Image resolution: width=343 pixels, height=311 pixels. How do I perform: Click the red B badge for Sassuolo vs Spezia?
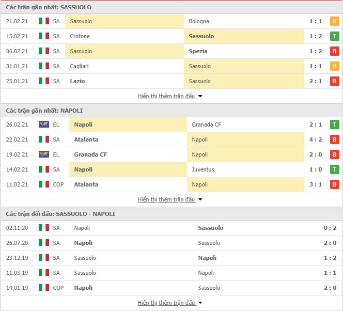tap(334, 51)
